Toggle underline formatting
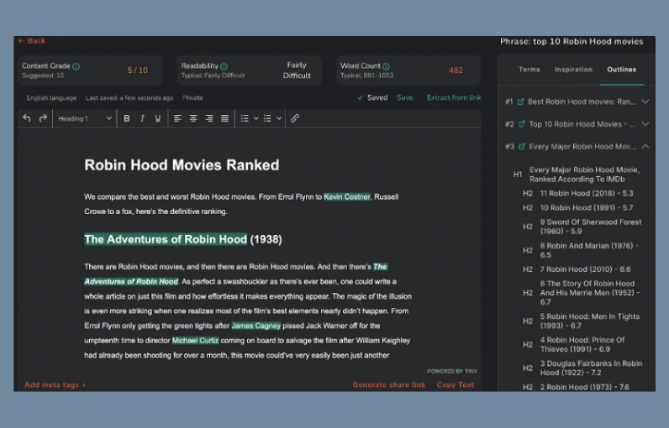669x428 pixels. (158, 118)
